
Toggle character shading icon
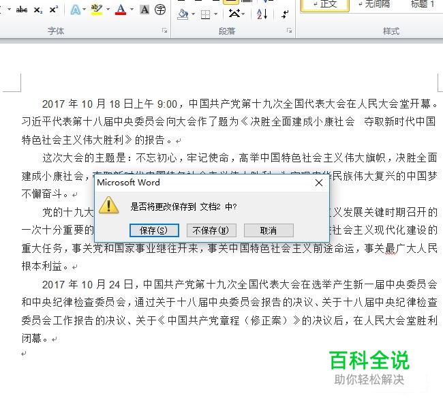(144, 10)
